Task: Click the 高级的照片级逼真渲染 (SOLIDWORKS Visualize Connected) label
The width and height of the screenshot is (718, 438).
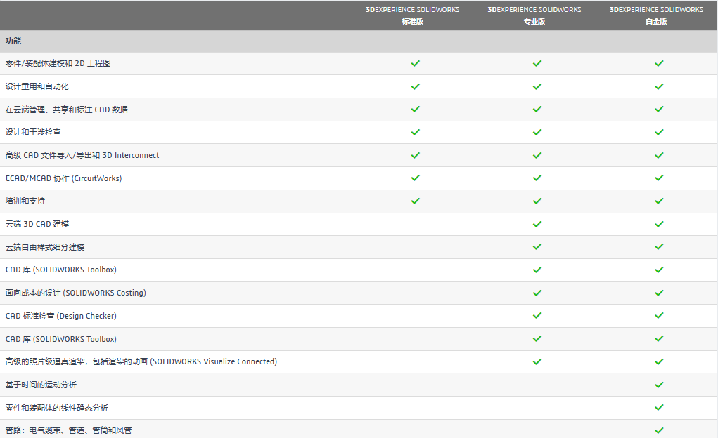Action: (141, 361)
